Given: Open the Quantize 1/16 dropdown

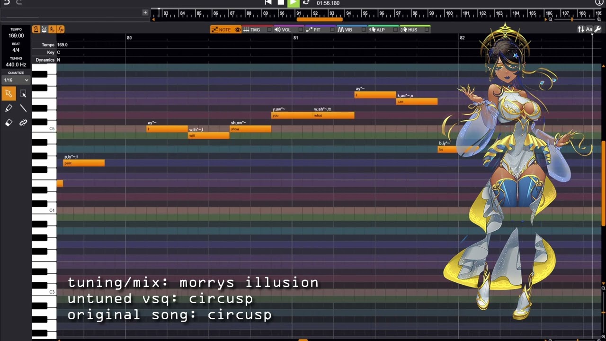Looking at the screenshot, I should [16, 80].
